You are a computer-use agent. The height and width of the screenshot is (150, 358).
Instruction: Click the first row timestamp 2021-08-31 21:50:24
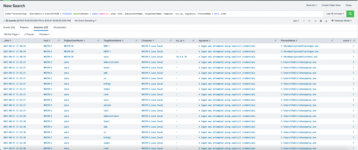pos(14,46)
